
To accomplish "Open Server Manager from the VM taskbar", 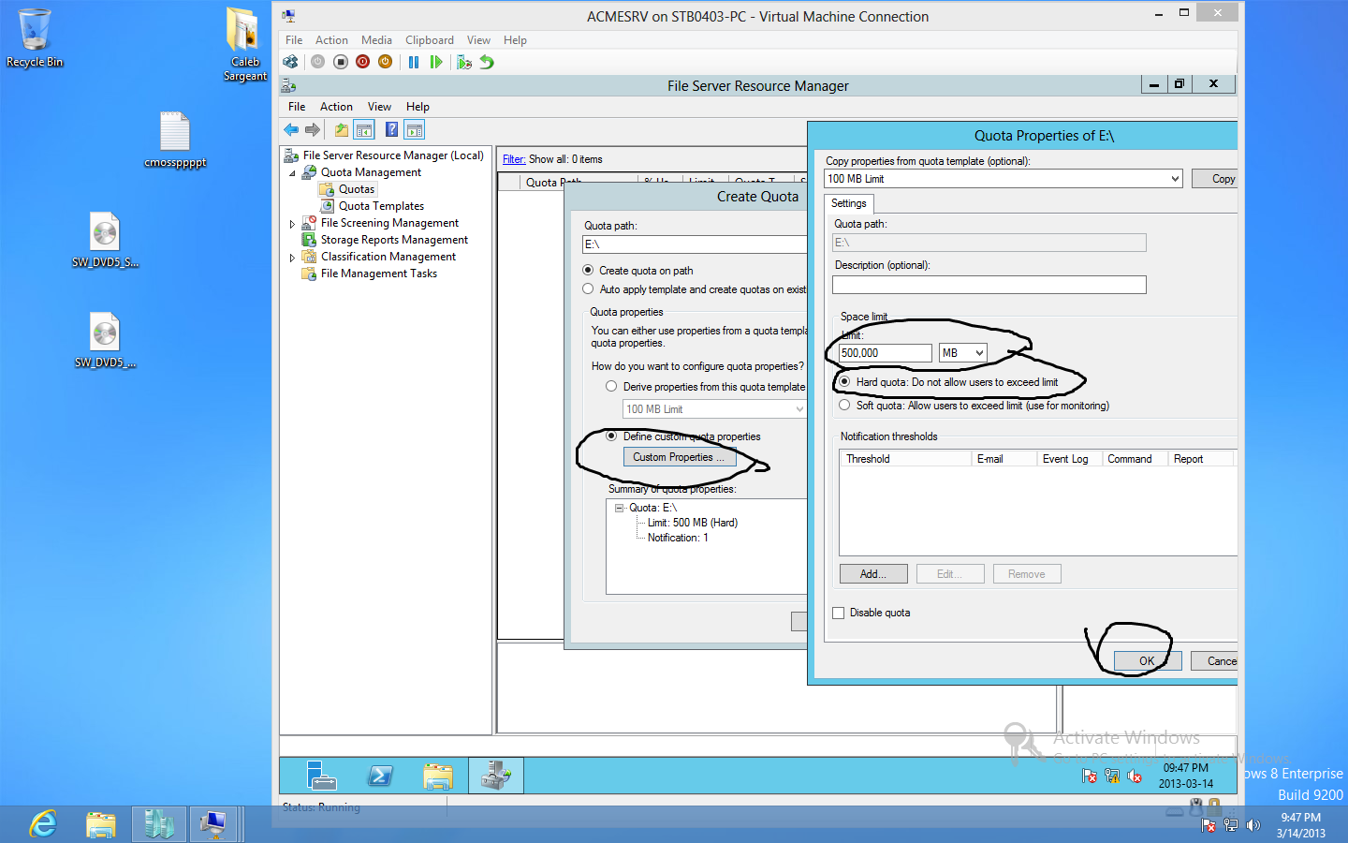I will (x=321, y=776).
